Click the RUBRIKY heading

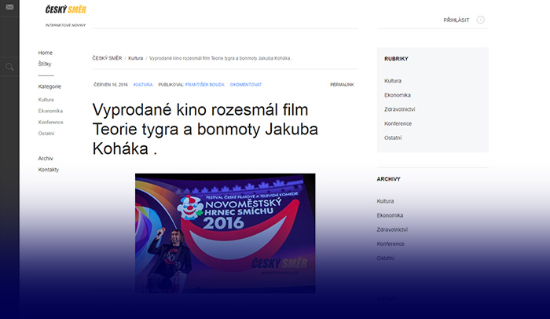[x=396, y=59]
